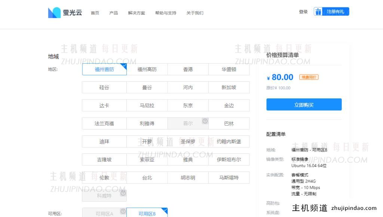Screen dimensions: 383x217
Task: Click the help icon on 可用区A
Action: [123, 211]
